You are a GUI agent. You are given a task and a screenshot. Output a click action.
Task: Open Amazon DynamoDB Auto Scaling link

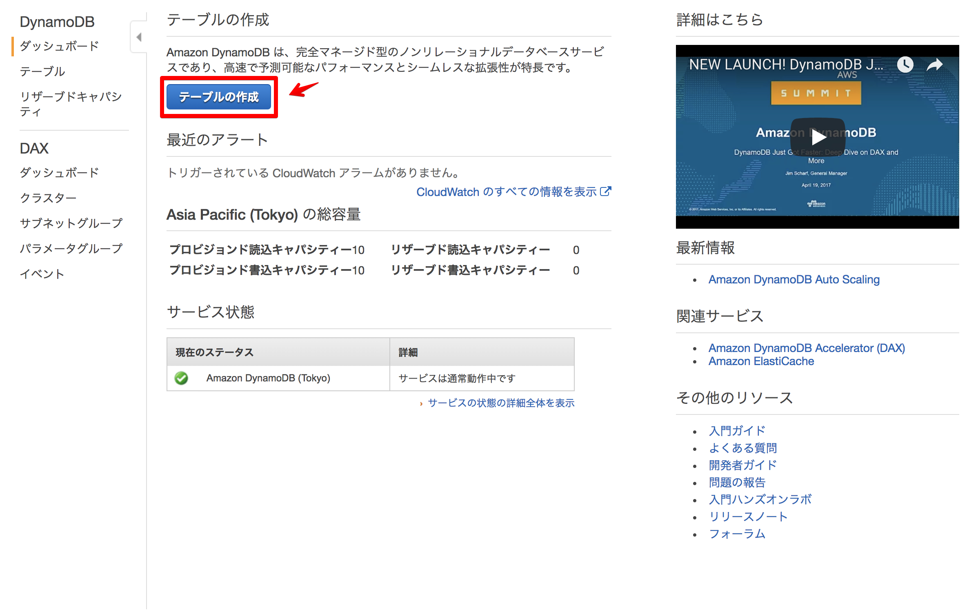point(794,279)
